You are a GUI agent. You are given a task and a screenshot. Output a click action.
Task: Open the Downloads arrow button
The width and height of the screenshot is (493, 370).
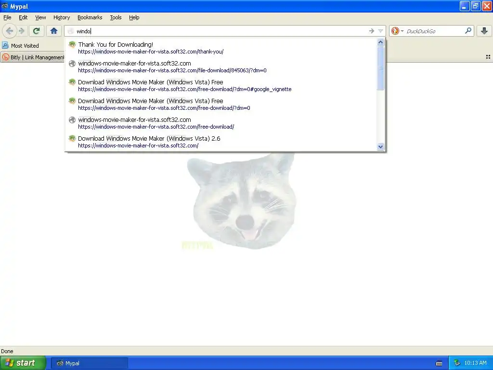[x=484, y=31]
